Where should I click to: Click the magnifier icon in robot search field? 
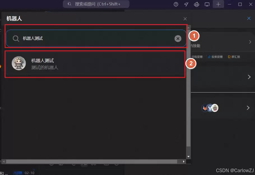coord(16,39)
